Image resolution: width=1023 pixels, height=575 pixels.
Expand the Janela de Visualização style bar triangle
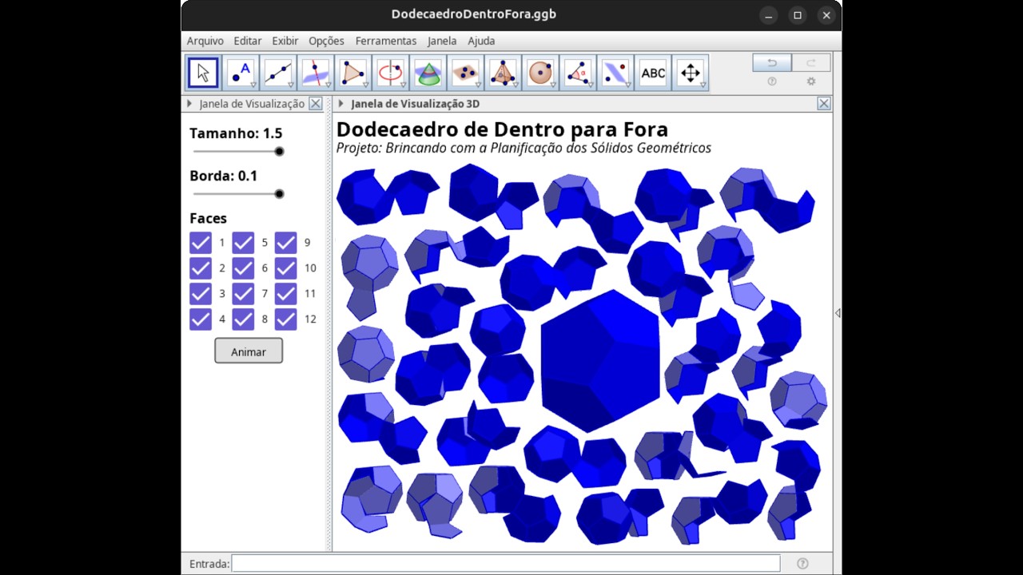189,104
